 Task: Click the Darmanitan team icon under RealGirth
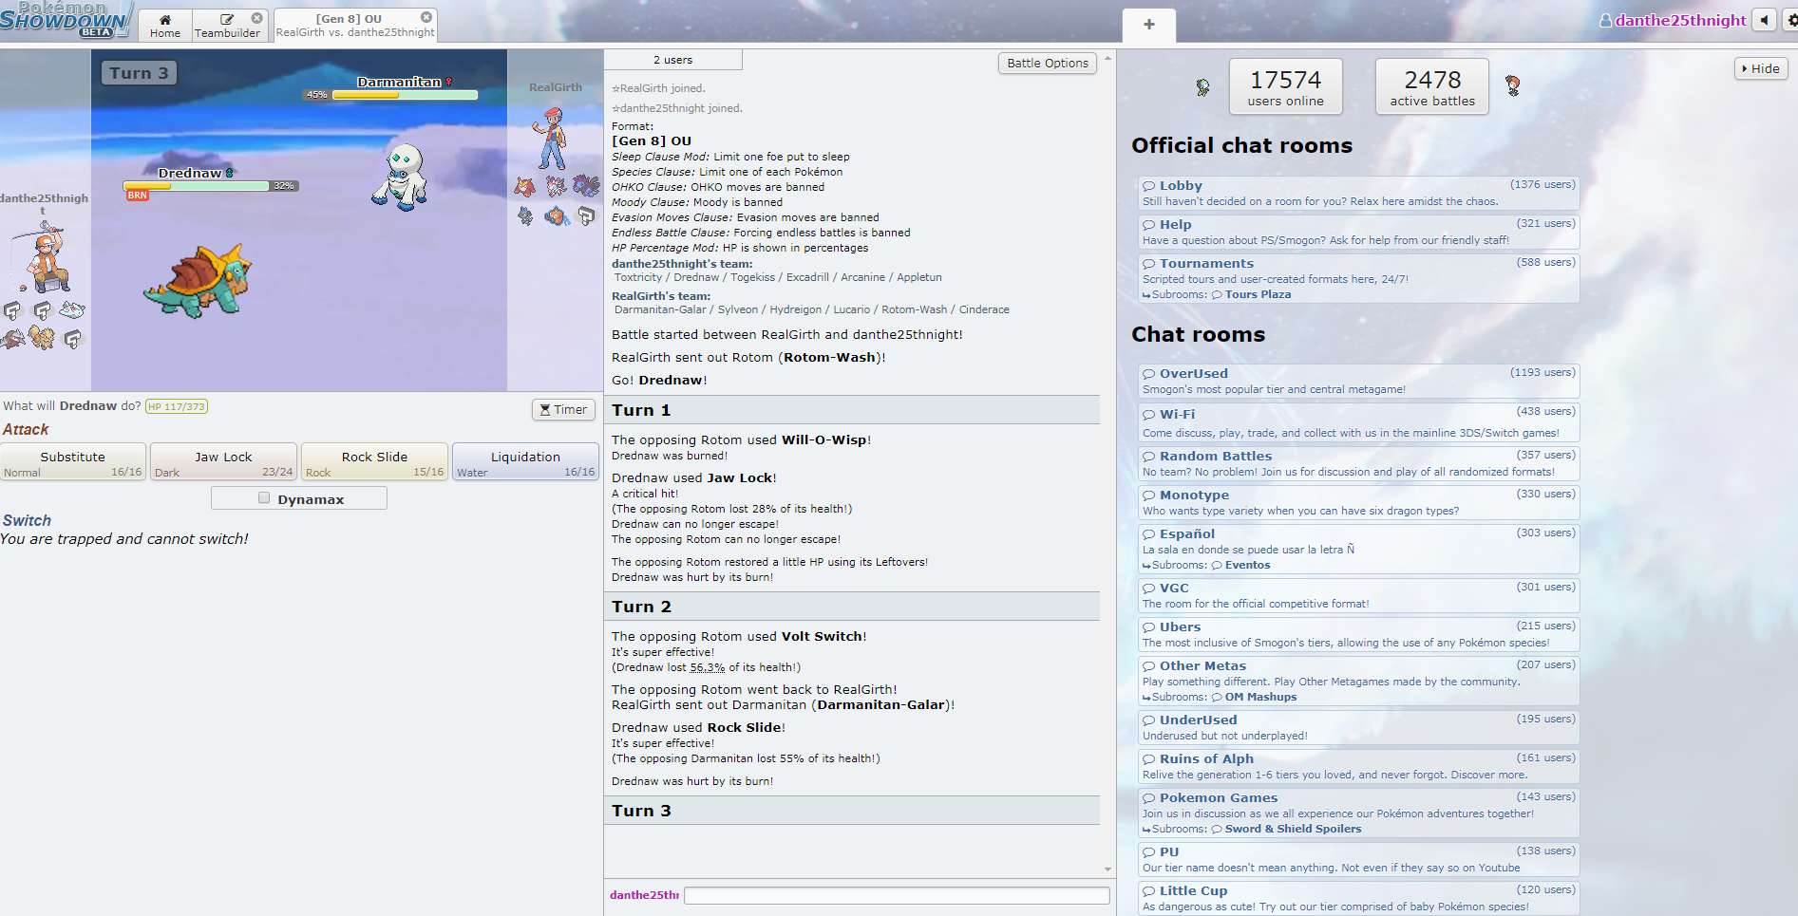pos(525,186)
